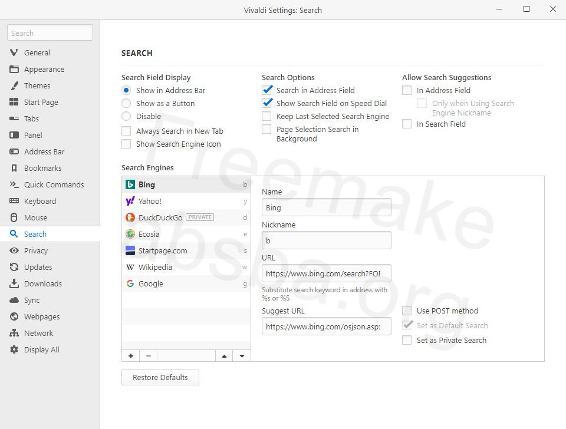Screen dimensions: 566x429
Task: Open the General settings category label
Action: [37, 52]
